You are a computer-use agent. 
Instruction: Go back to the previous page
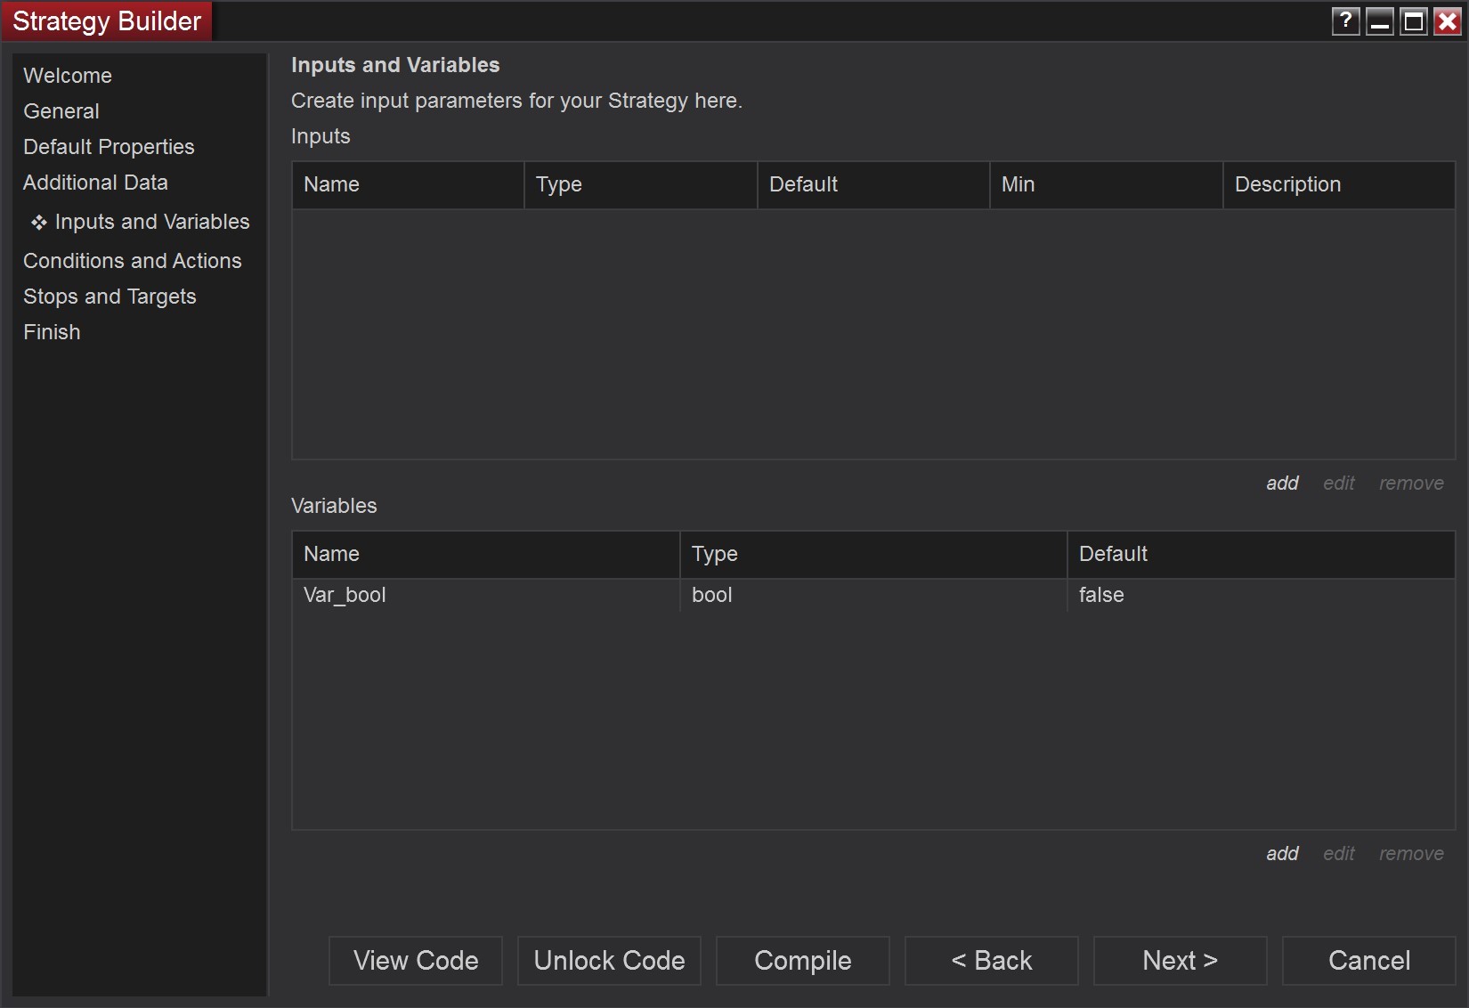[x=991, y=960]
